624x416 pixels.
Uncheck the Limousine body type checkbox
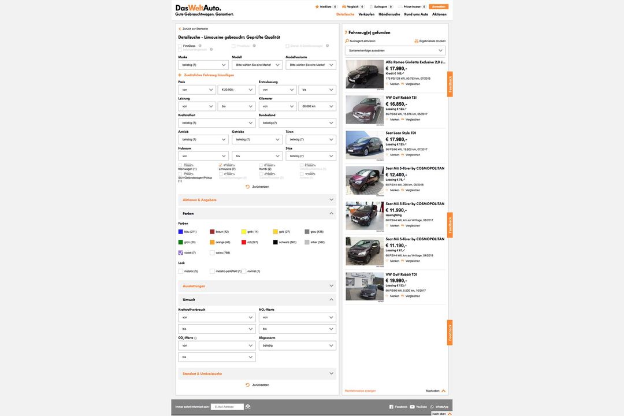(x=220, y=164)
